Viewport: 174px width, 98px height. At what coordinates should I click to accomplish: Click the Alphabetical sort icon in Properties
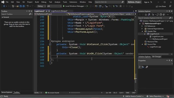[143, 67]
